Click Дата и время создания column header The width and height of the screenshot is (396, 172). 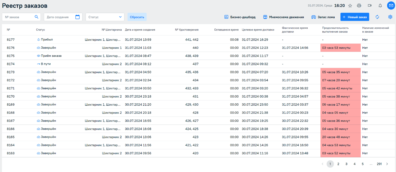pos(140,30)
